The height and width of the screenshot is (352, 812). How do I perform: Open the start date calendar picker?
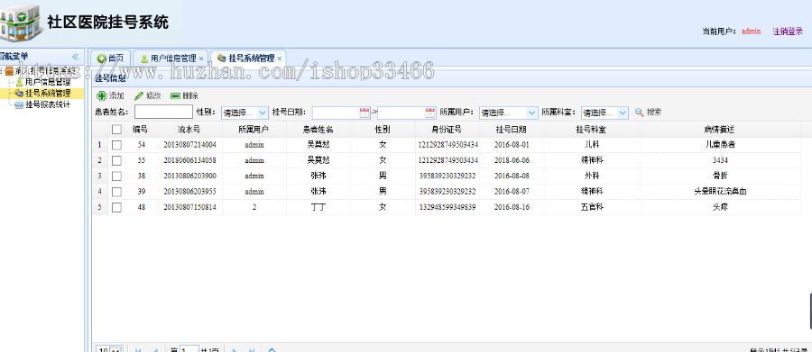(364, 113)
